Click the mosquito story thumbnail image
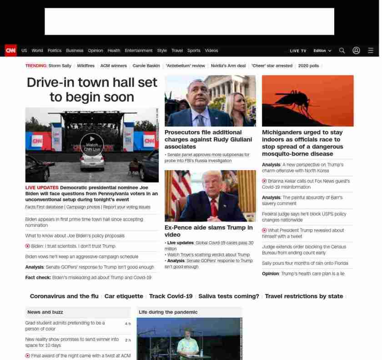Viewport: 382px width, 360px height. [307, 101]
